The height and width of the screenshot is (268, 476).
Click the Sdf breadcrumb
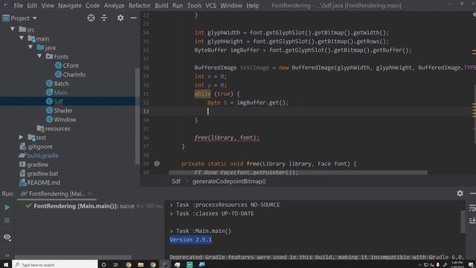pos(176,182)
